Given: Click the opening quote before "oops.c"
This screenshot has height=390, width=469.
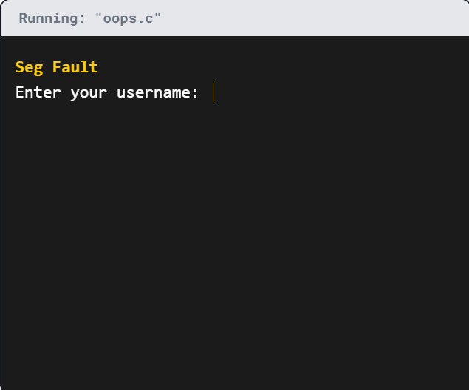Looking at the screenshot, I should pyautogui.click(x=98, y=16).
